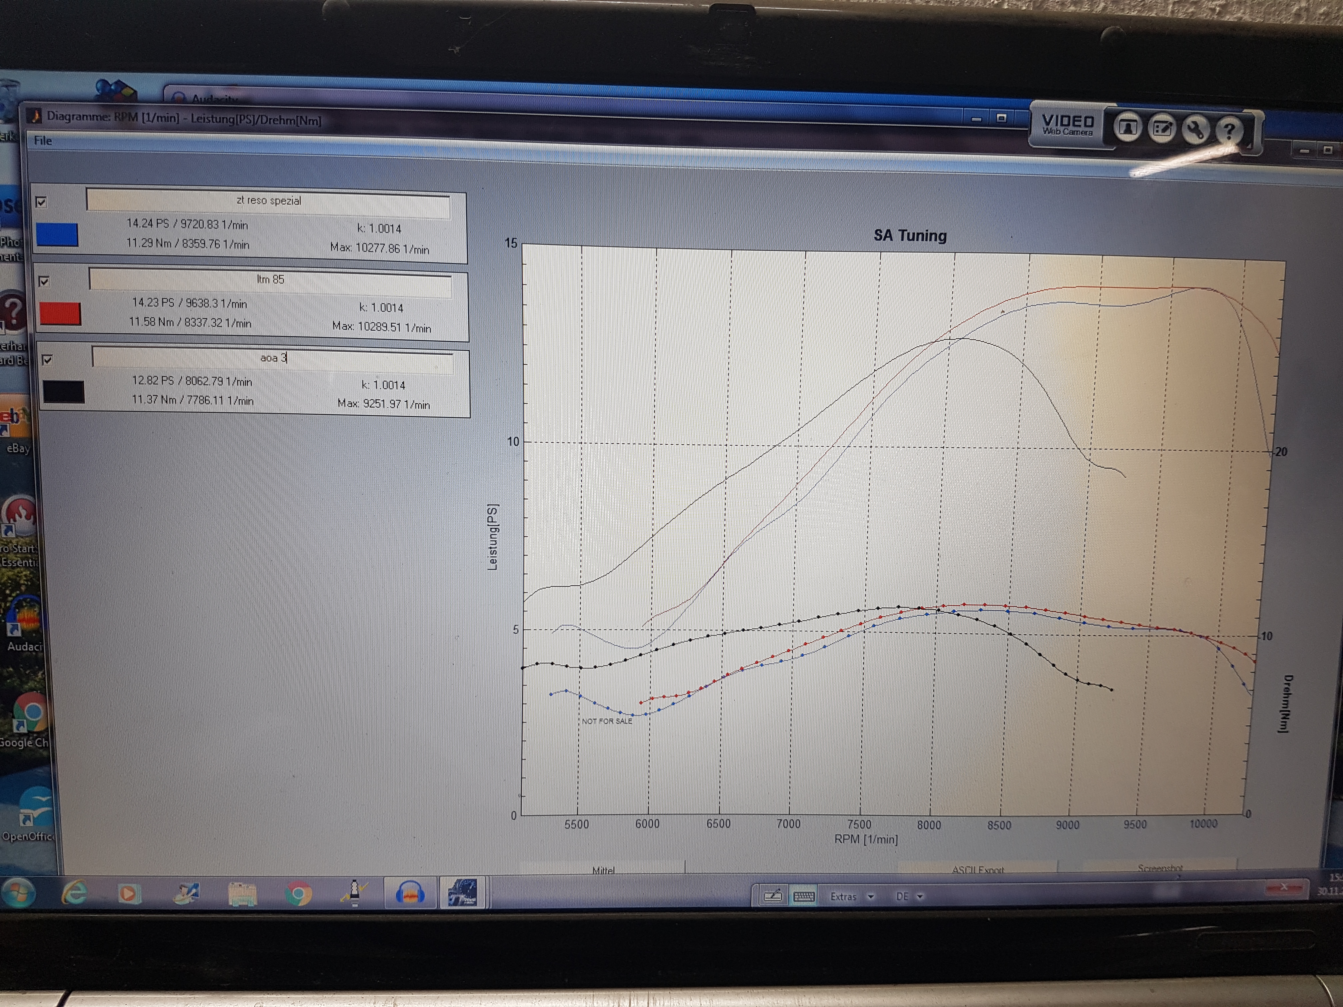The image size is (1343, 1007).
Task: Open webcam settings wrench icon
Action: pyautogui.click(x=1195, y=130)
